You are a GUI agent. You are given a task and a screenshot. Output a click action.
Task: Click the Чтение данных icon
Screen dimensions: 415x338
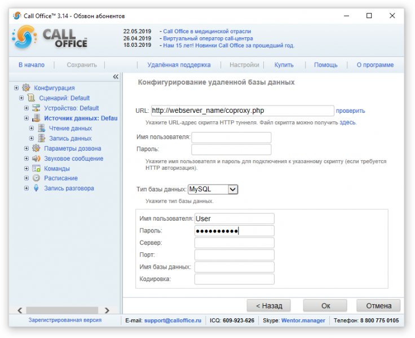(x=42, y=128)
